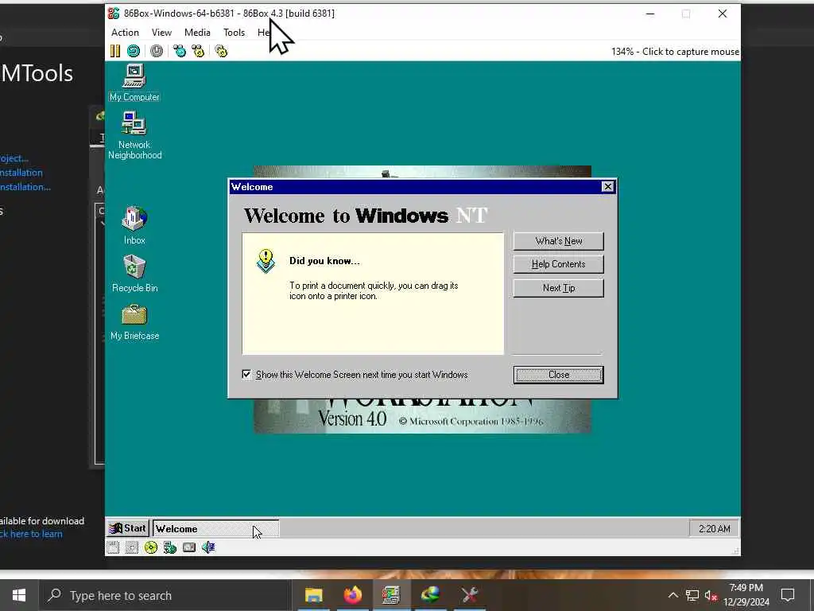Click What's New button
Viewport: 814px width, 611px height.
(x=559, y=241)
